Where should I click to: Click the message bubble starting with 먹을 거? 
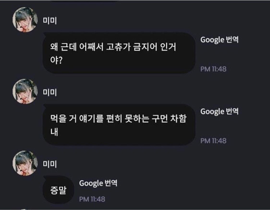click(119, 124)
